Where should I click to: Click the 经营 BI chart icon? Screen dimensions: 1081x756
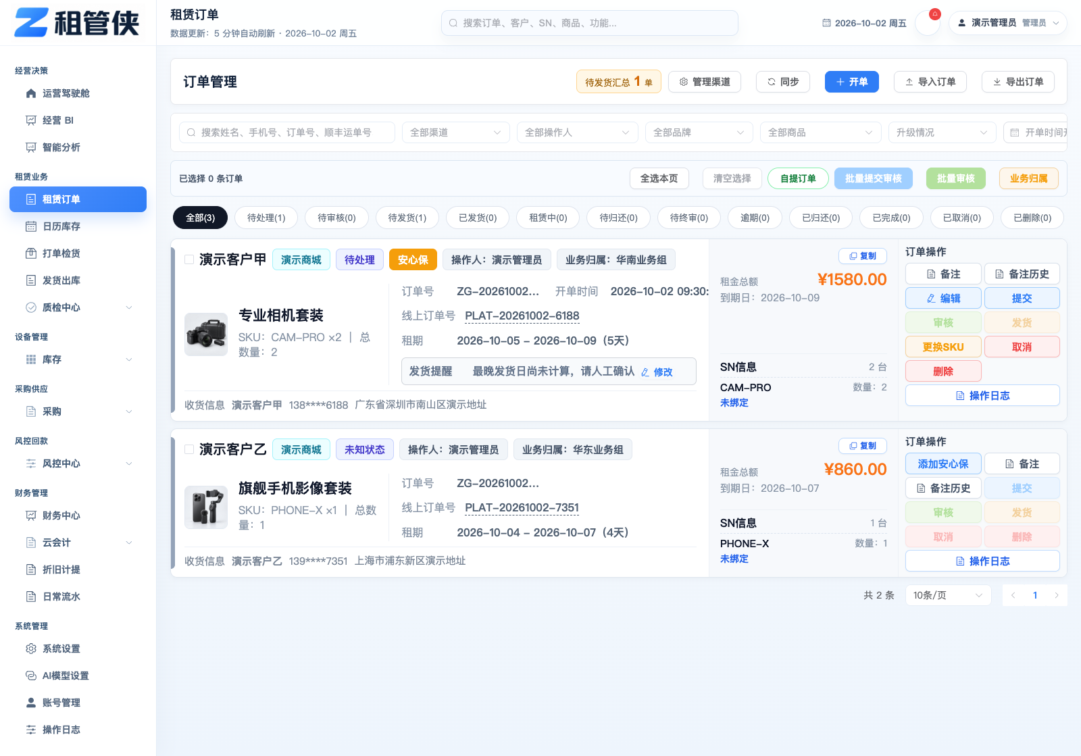pyautogui.click(x=31, y=120)
